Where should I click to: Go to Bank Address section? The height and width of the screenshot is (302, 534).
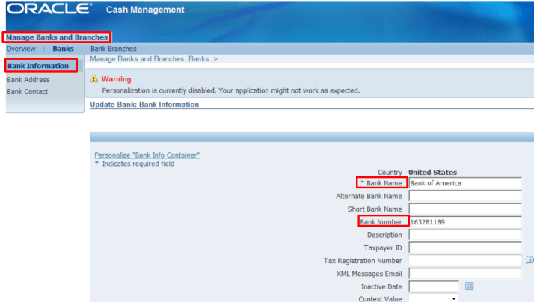click(28, 80)
